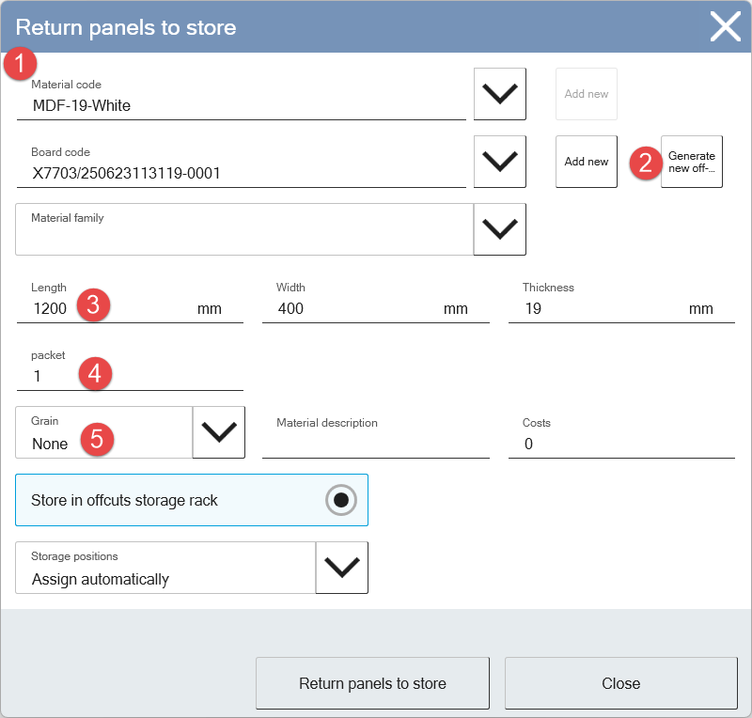The image size is (752, 718).
Task: Open the Storage positions dropdown
Action: (x=341, y=568)
